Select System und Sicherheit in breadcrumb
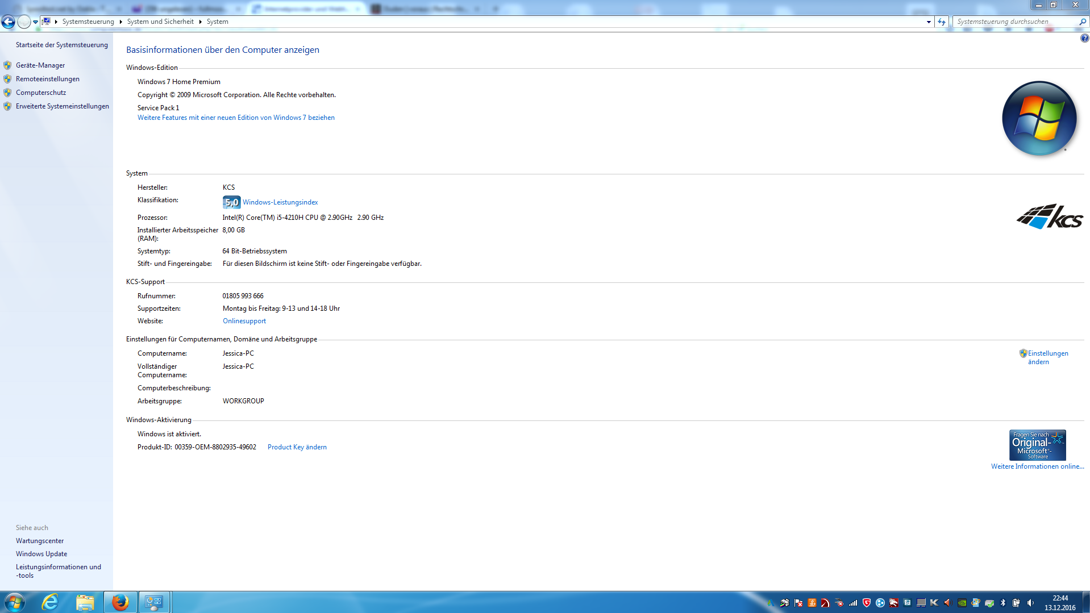The width and height of the screenshot is (1090, 613). pos(160,22)
